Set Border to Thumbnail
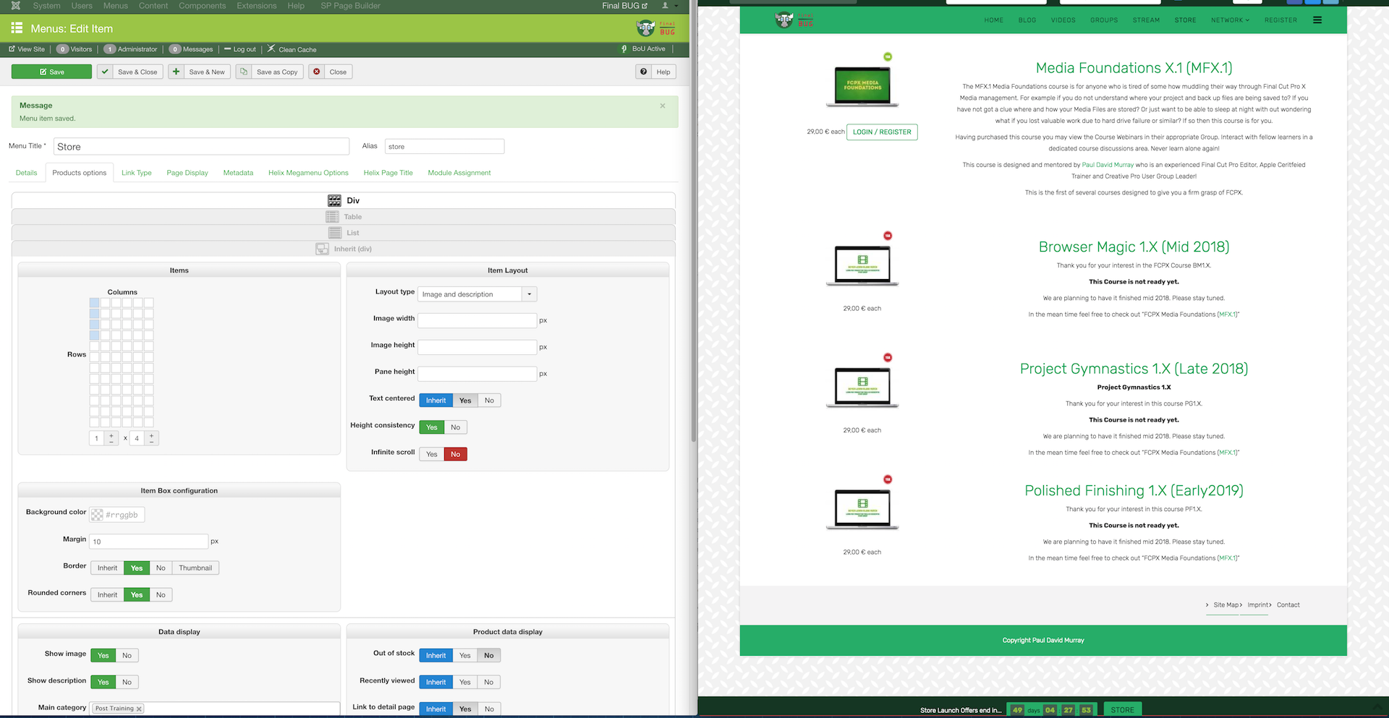Image resolution: width=1389 pixels, height=718 pixels. (195, 568)
